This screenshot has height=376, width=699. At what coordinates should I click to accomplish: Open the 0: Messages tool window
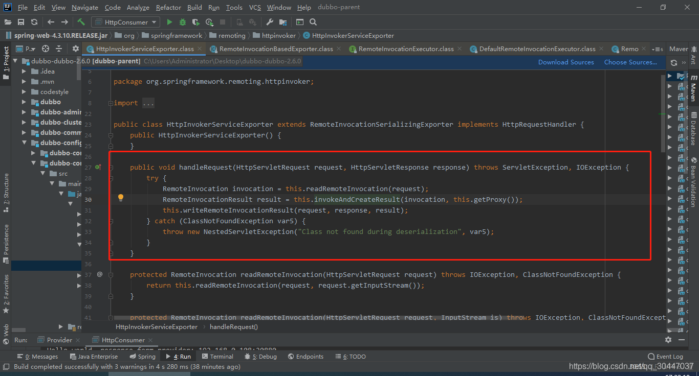pyautogui.click(x=37, y=357)
